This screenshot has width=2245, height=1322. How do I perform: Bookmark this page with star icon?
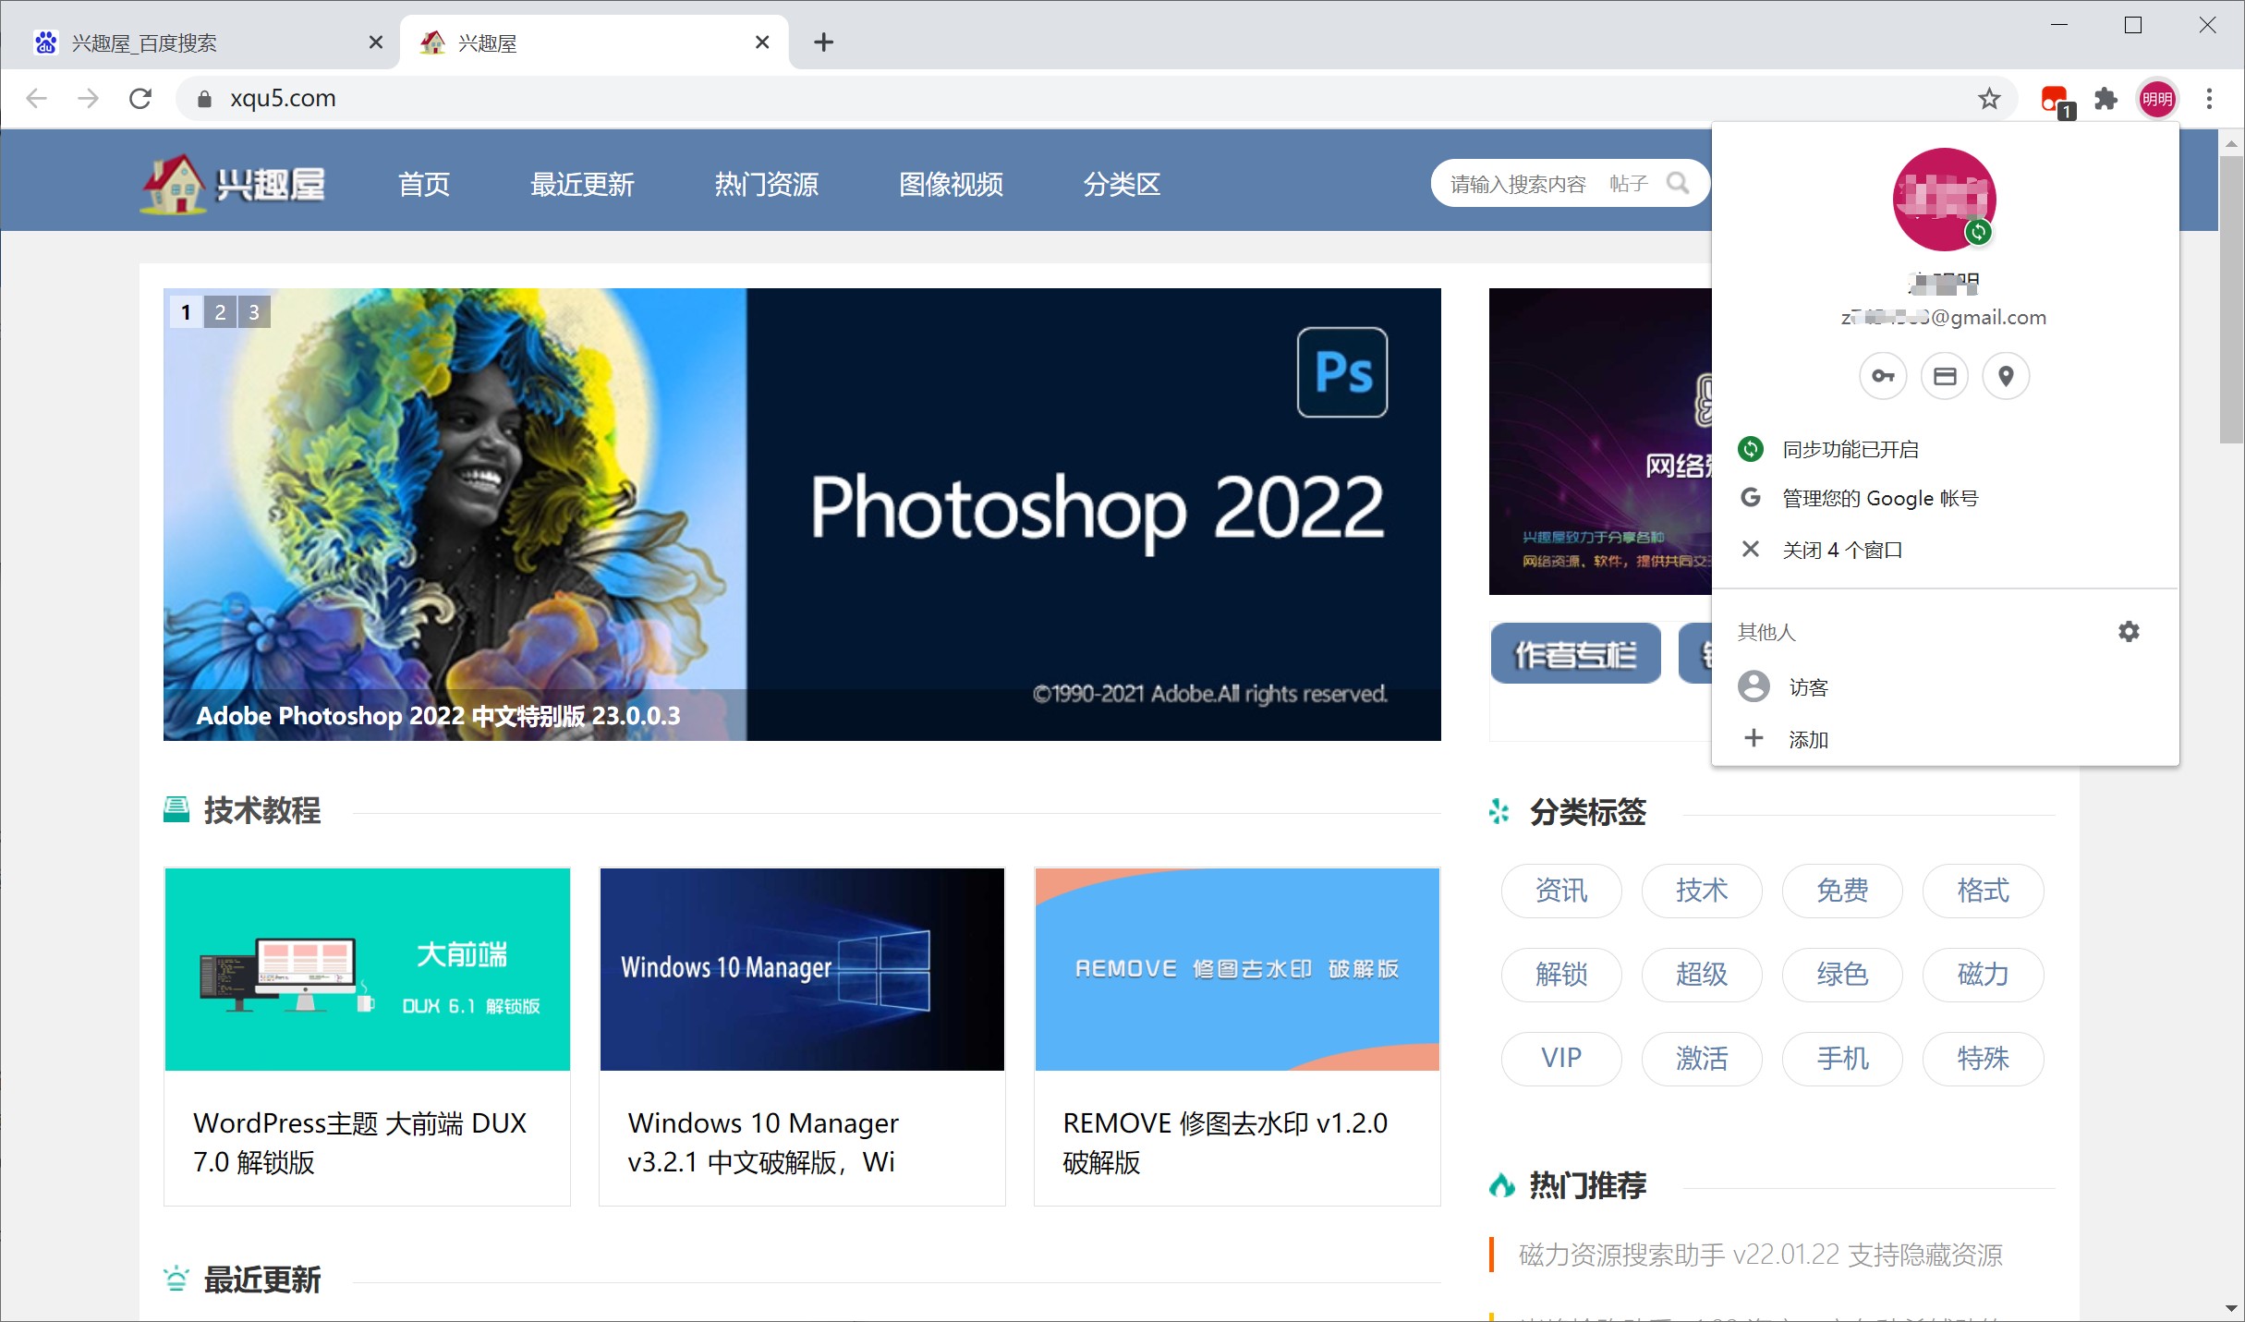tap(1989, 99)
